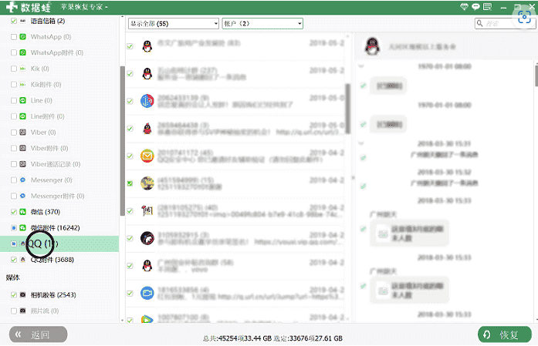538x346 pixels.
Task: Toggle checkbox of chat row 1816533856
Action: coord(130,294)
